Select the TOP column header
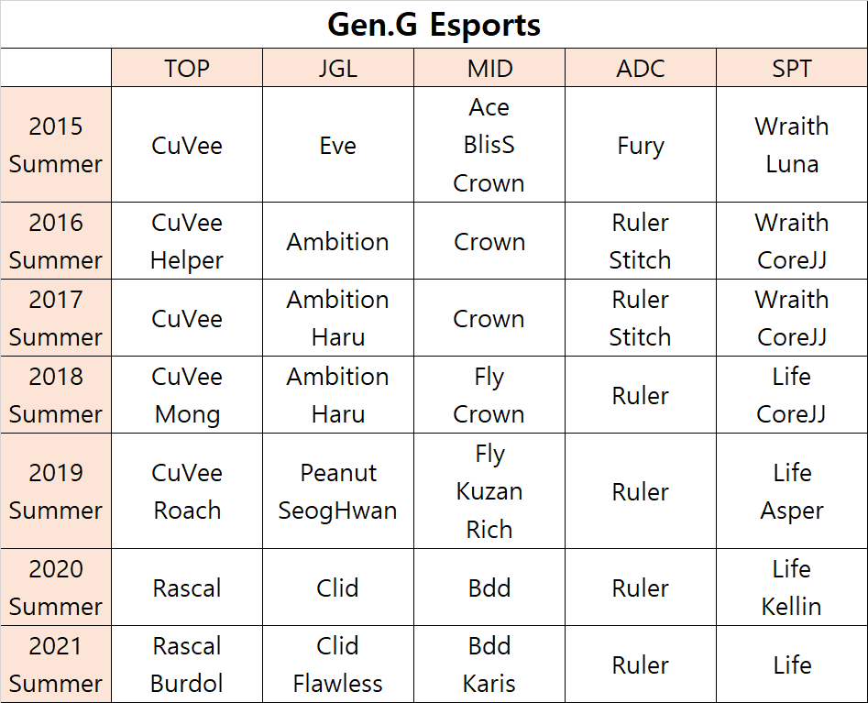 click(187, 68)
